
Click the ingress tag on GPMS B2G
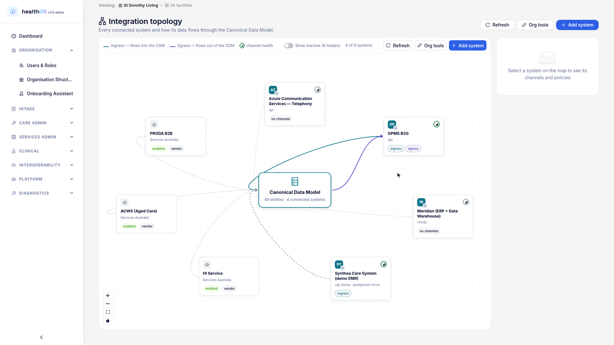click(x=396, y=149)
